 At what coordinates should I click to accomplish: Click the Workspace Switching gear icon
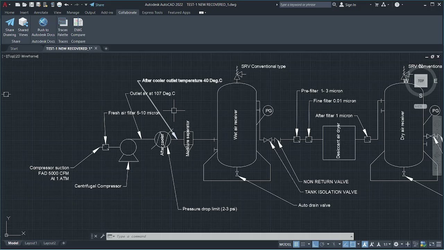pos(396,244)
